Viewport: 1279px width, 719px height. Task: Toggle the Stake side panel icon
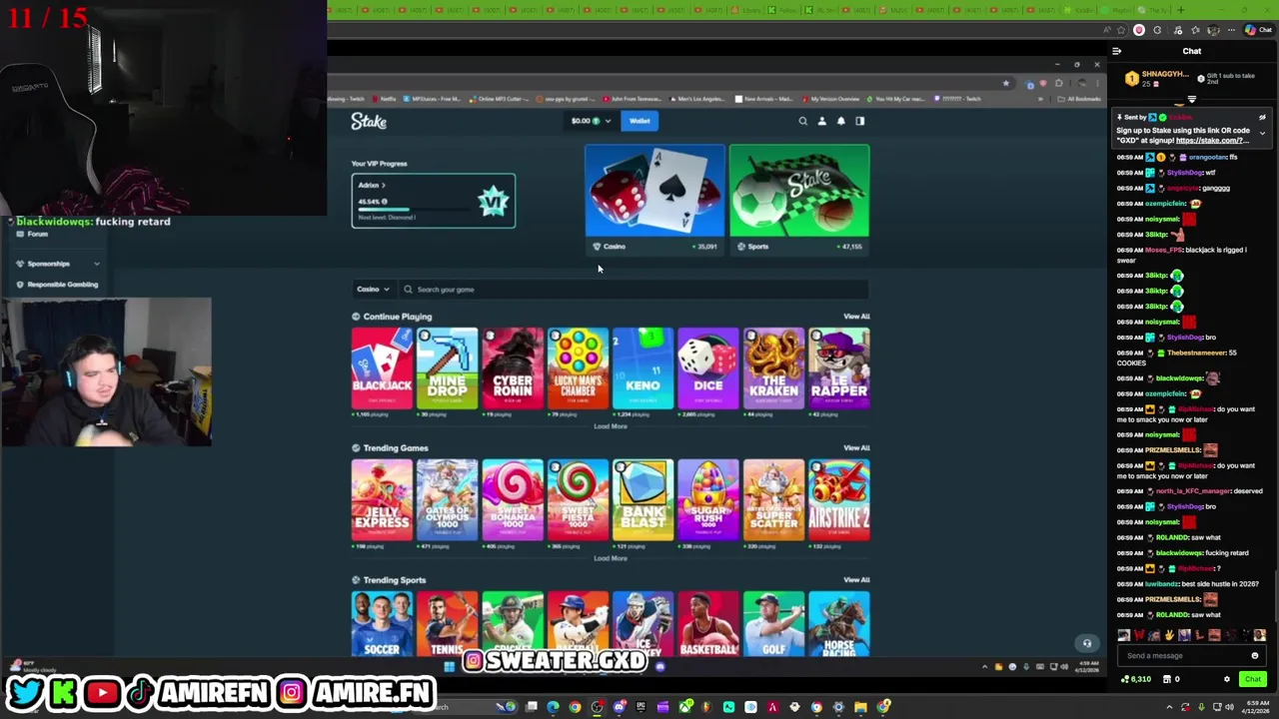click(x=860, y=121)
